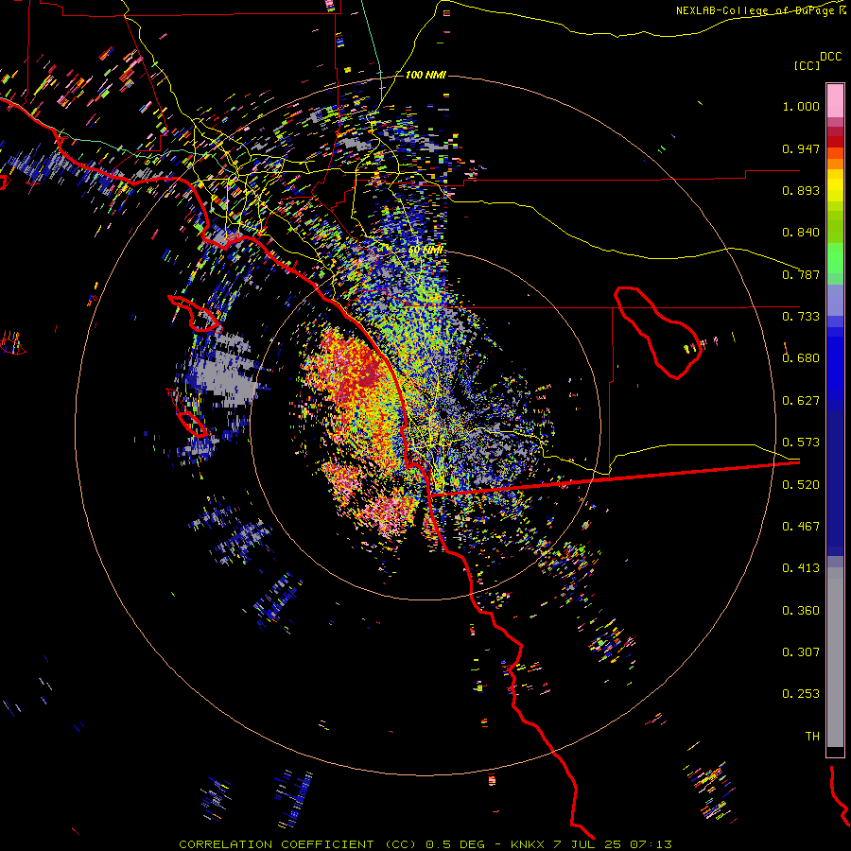Click the 0.413 scale value

[801, 568]
